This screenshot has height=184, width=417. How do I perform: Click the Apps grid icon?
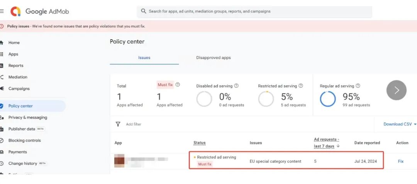[2, 54]
